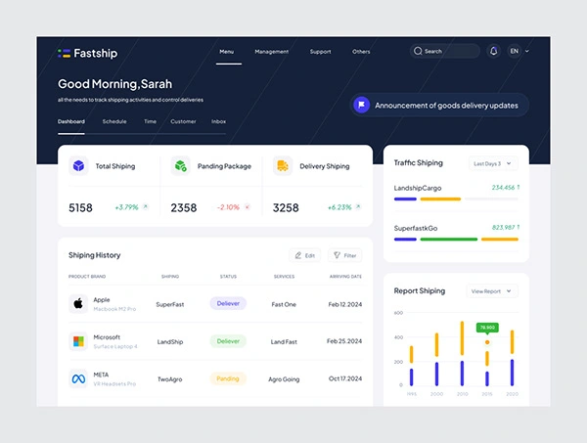Screen dimensions: 587x443
Task: Open the Management navigation item
Action: 272,52
